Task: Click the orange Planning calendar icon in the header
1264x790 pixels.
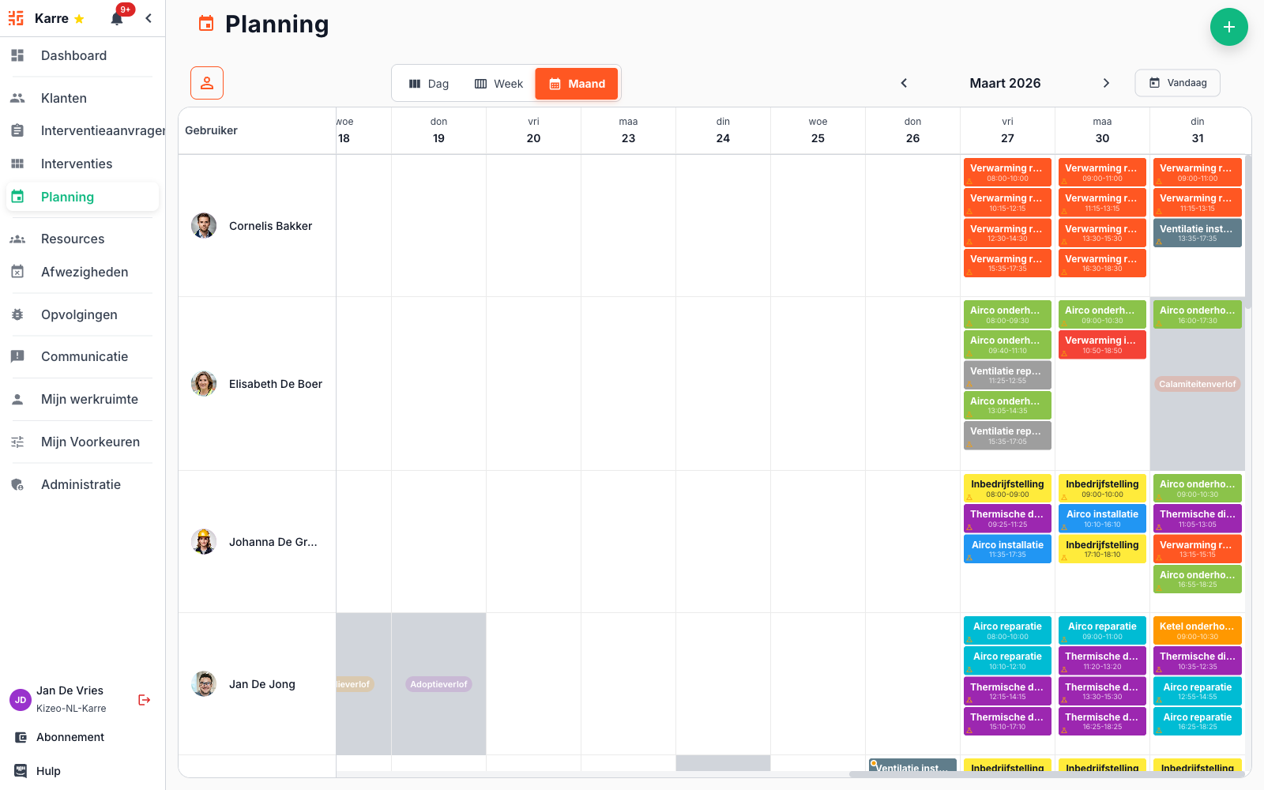Action: [205, 24]
